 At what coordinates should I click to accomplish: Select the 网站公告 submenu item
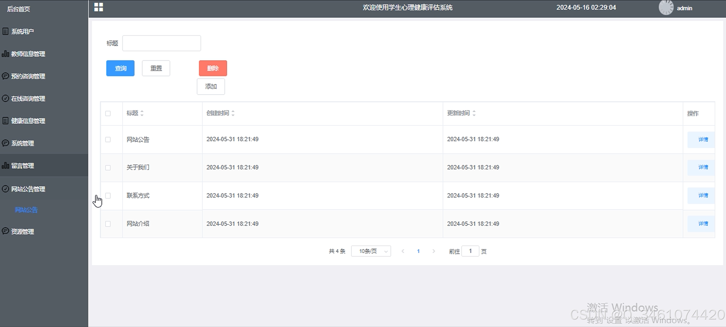pos(26,210)
